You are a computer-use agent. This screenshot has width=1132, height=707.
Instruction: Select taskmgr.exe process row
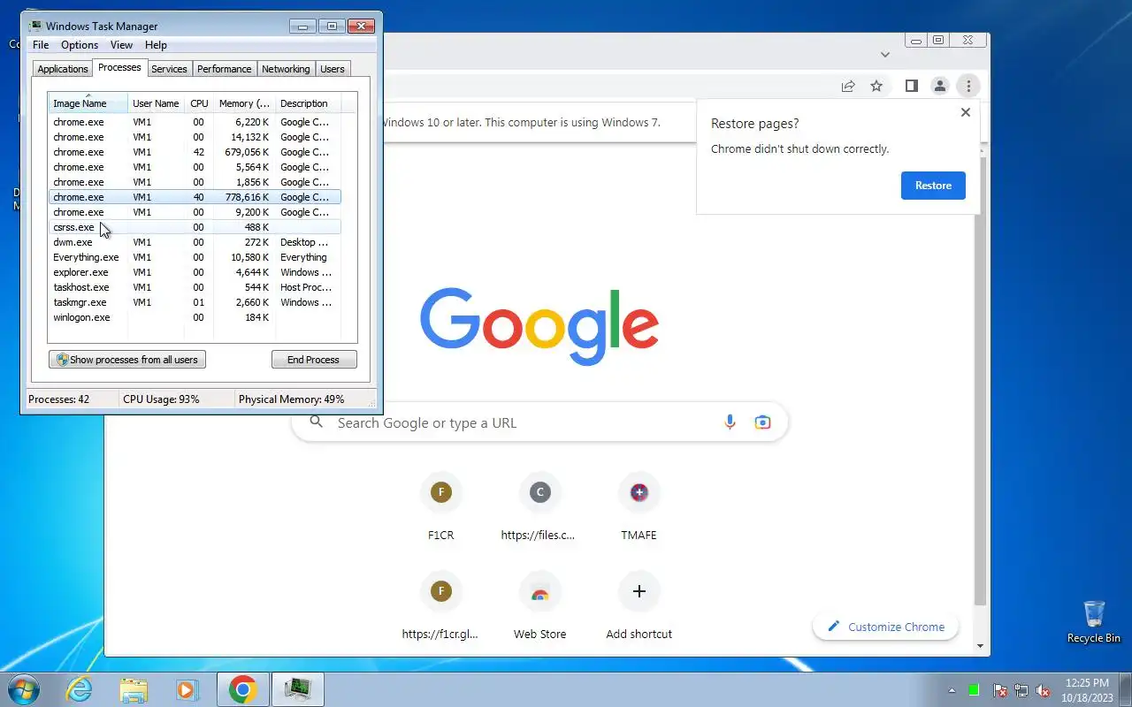pyautogui.click(x=194, y=302)
